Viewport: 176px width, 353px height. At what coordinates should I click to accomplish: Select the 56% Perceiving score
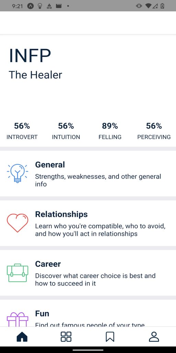coord(154,131)
